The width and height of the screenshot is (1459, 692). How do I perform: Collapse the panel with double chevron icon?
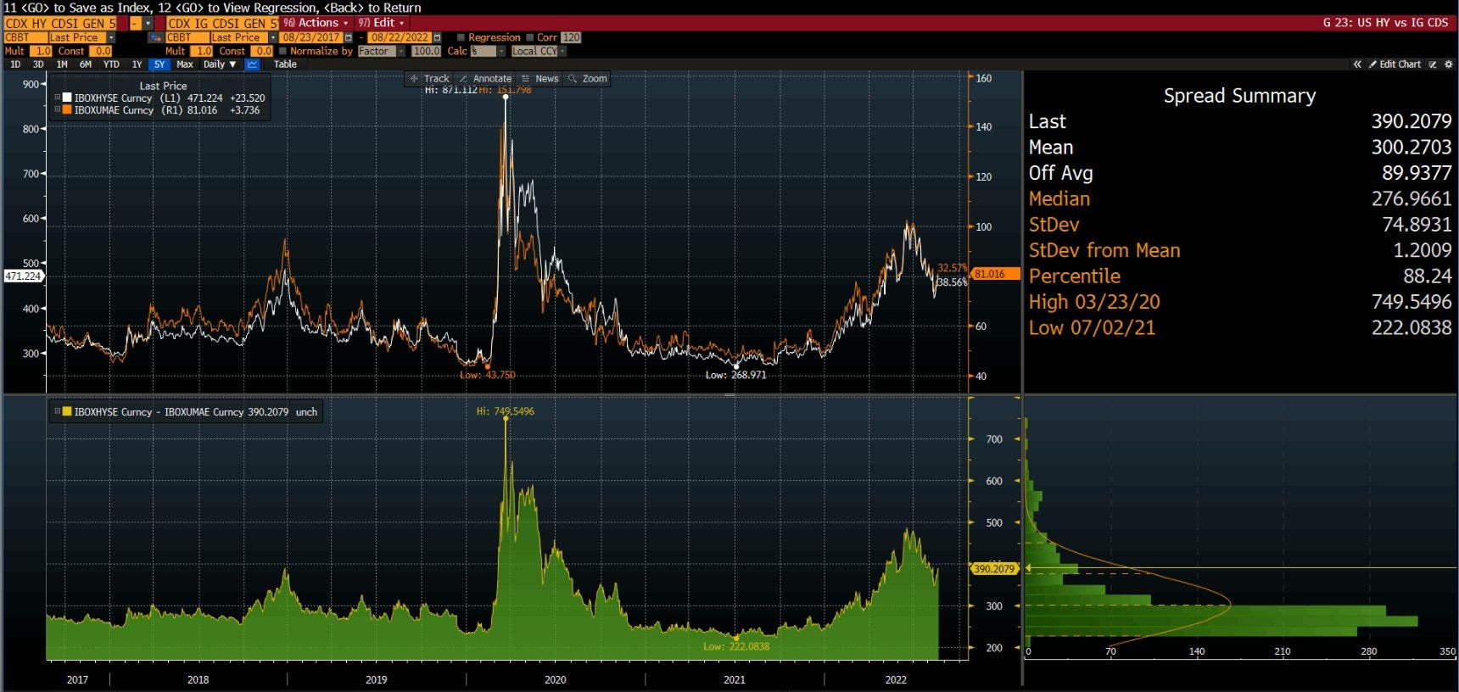pyautogui.click(x=1357, y=64)
